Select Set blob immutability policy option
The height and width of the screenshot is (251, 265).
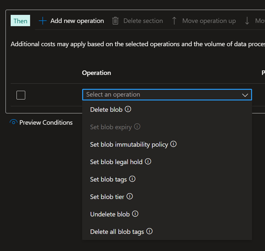pyautogui.click(x=129, y=144)
